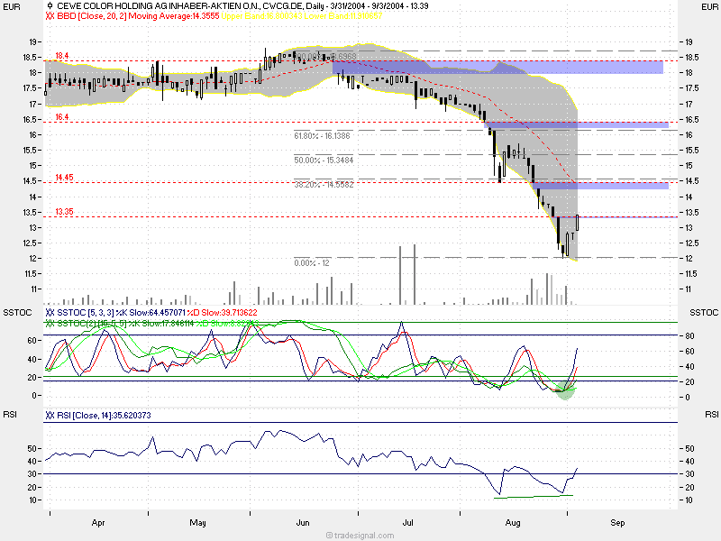Click the RSI panel label on the right
The height and width of the screenshot is (541, 721).
[712, 415]
